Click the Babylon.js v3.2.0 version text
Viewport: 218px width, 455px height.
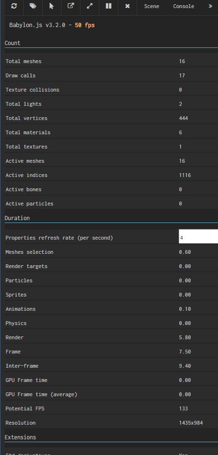(37, 25)
